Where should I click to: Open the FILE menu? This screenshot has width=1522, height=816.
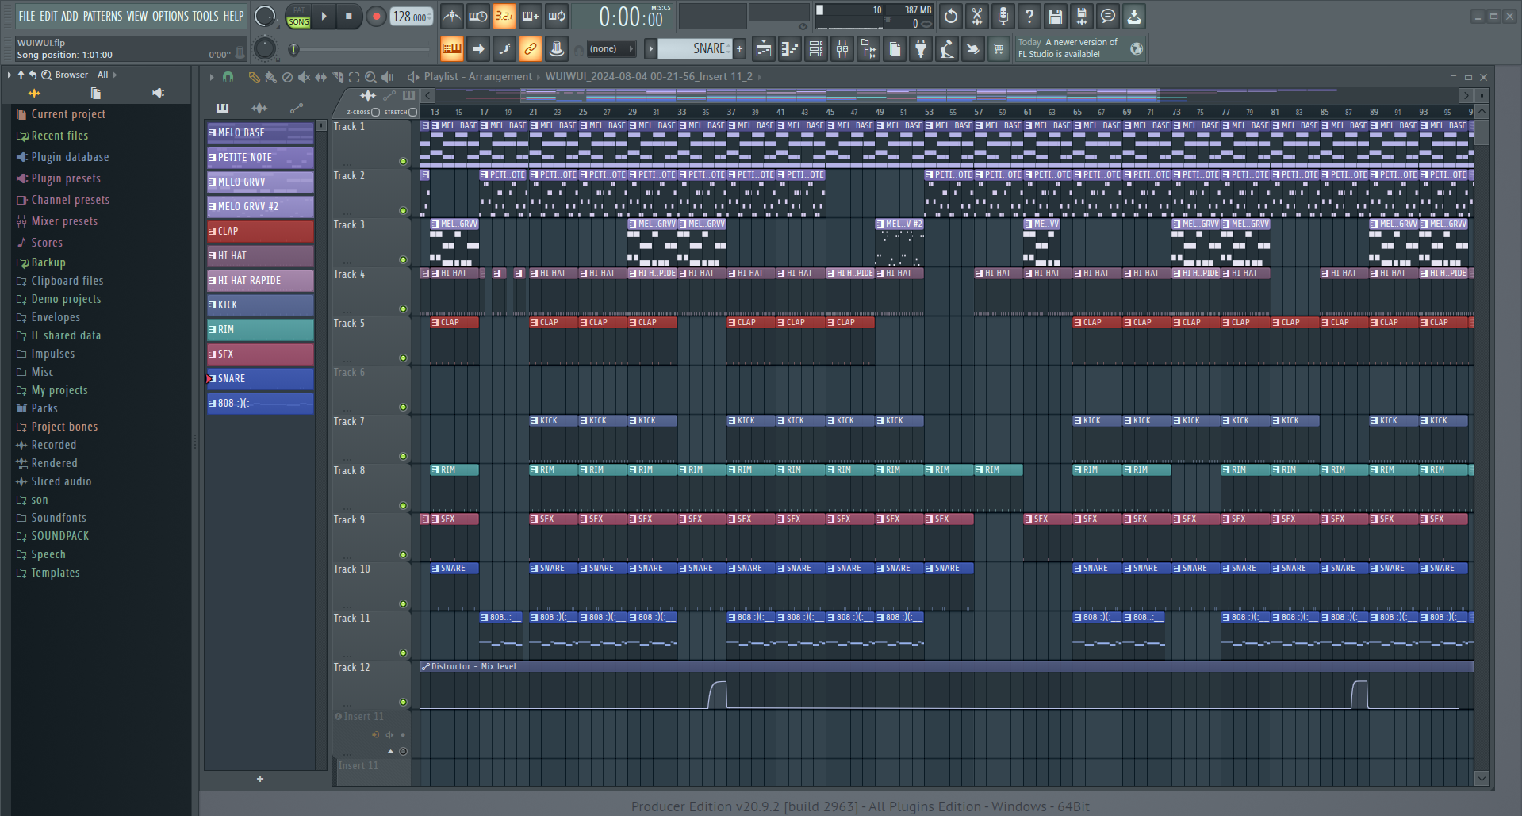click(28, 16)
